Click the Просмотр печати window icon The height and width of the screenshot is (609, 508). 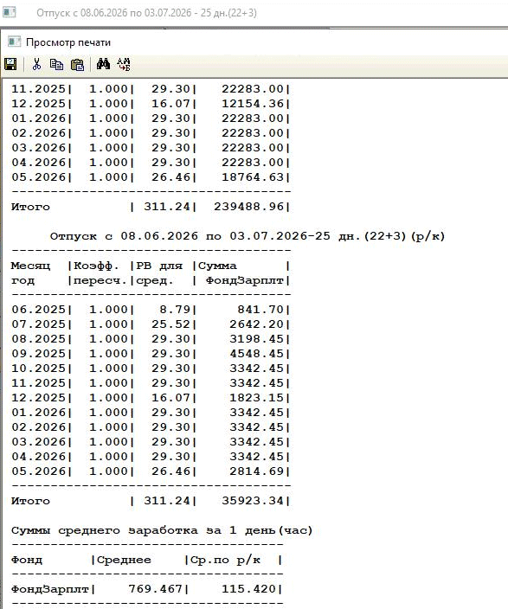[14, 42]
